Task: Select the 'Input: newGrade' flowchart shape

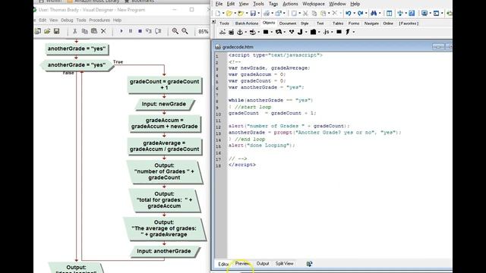Action: pyautogui.click(x=164, y=105)
